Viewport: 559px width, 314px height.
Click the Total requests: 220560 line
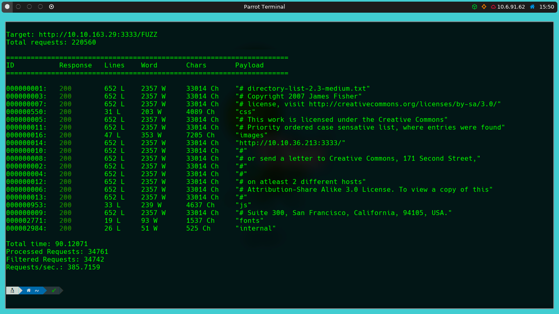click(51, 43)
